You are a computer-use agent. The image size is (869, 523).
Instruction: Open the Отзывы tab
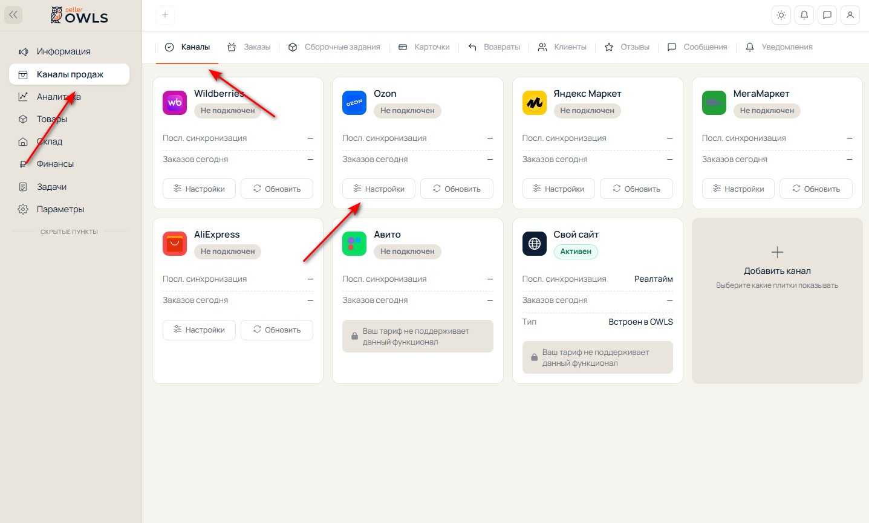(627, 47)
